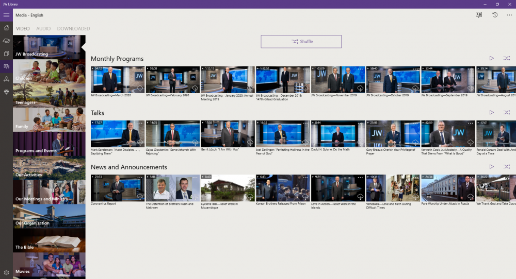The height and width of the screenshot is (279, 516).
Task: Open the Bible section icon in sidebar
Action: tap(6, 41)
